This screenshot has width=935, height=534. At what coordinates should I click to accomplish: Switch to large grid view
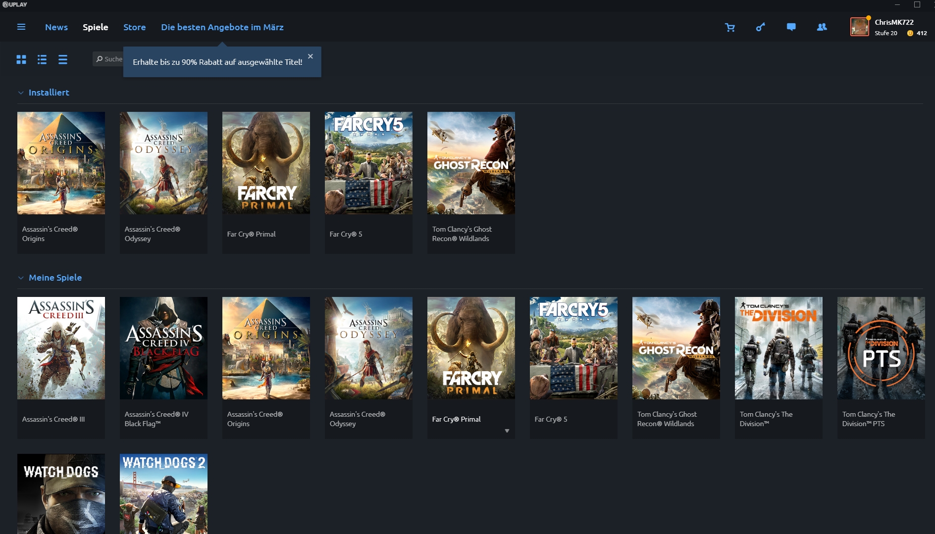point(21,59)
